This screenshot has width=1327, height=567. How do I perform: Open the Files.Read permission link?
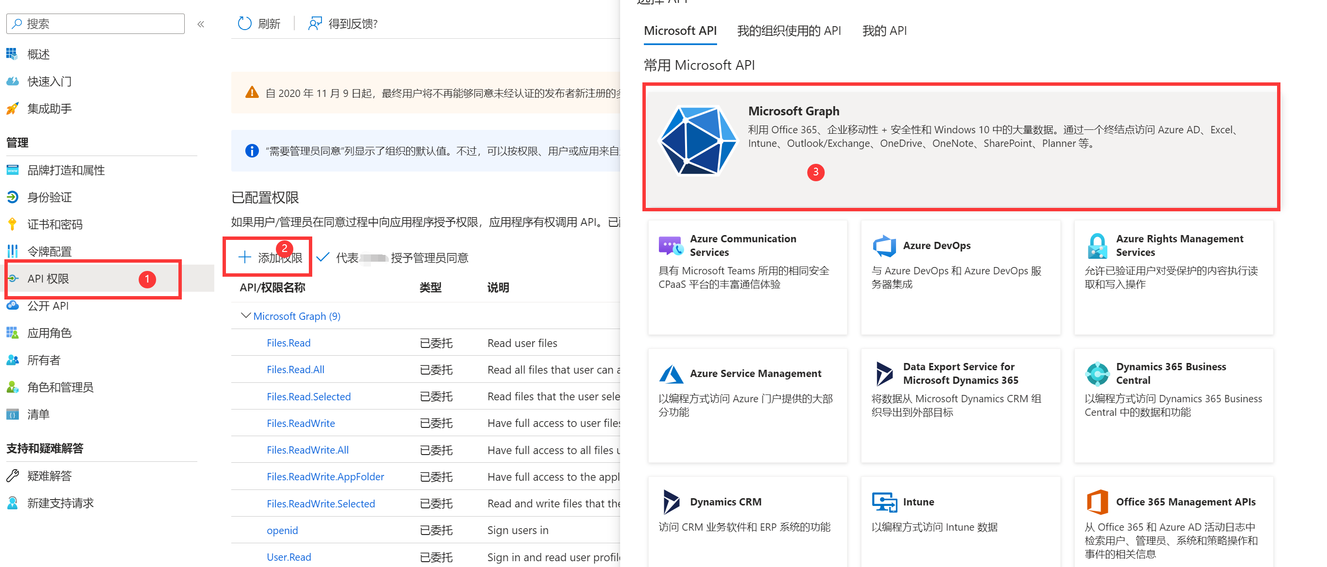[288, 343]
